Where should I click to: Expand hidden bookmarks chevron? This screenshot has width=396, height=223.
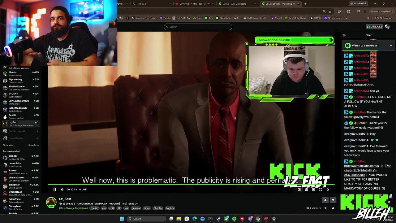point(368,18)
